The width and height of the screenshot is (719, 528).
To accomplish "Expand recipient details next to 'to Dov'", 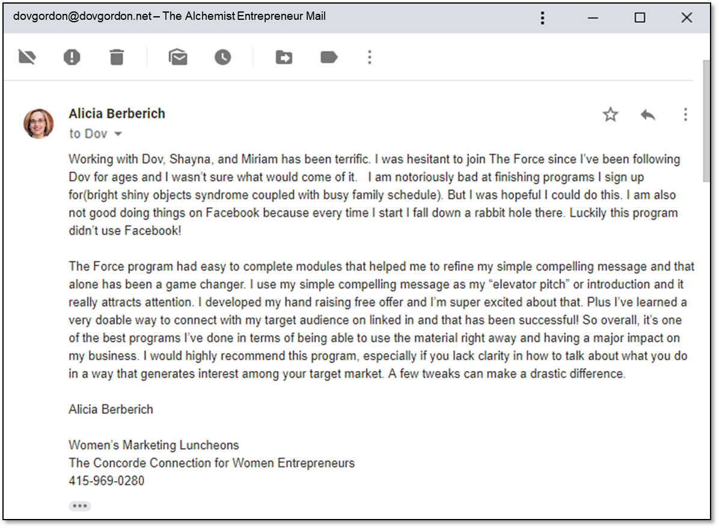I will [118, 134].
